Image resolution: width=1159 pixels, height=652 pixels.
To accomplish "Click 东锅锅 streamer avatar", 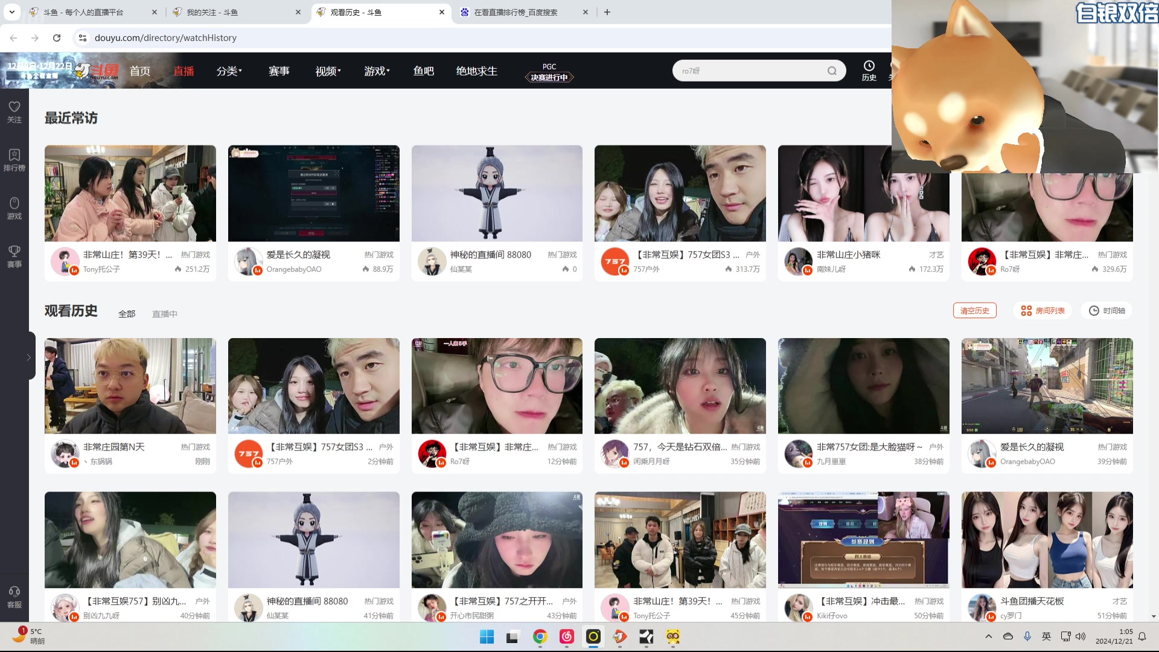I will coord(65,454).
